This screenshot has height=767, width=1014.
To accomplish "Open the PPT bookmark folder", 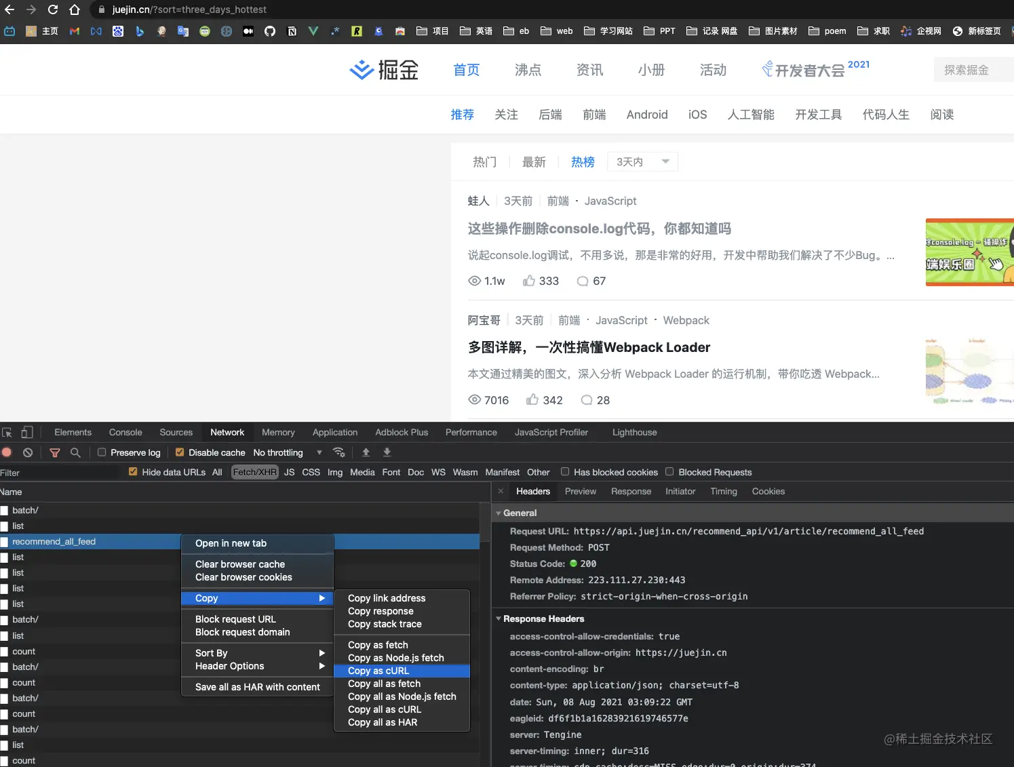I will coord(659,31).
